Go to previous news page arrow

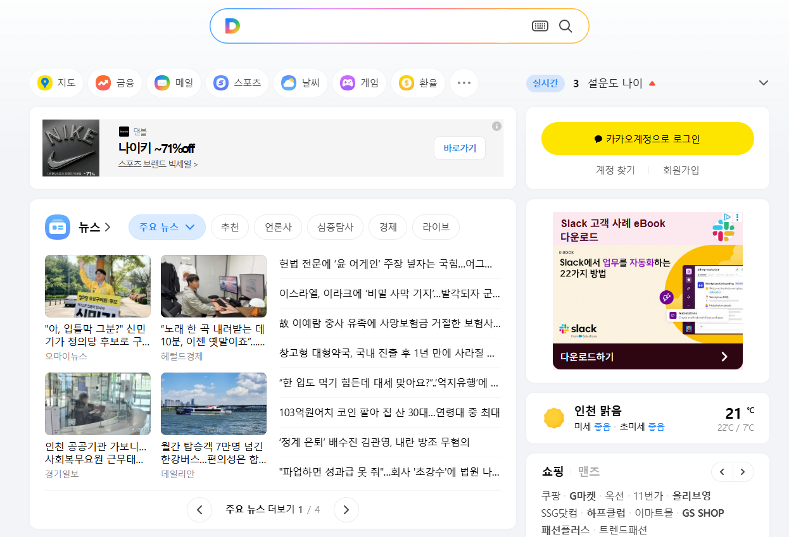[199, 510]
